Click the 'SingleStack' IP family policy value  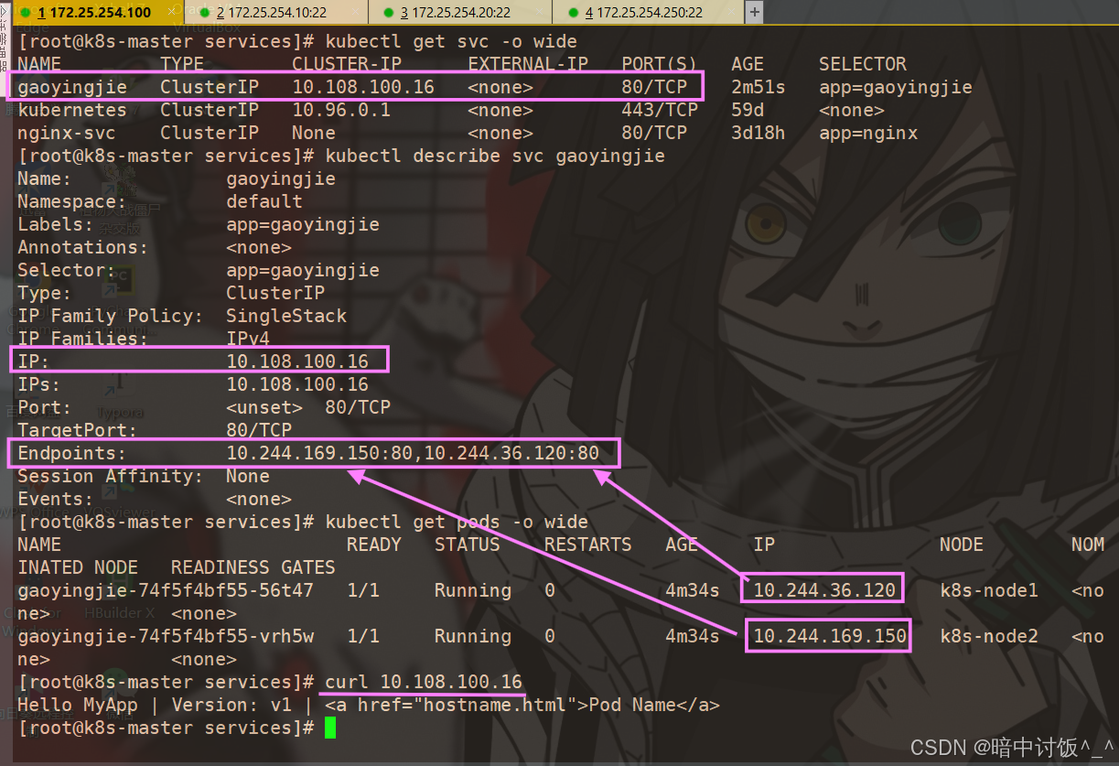286,316
